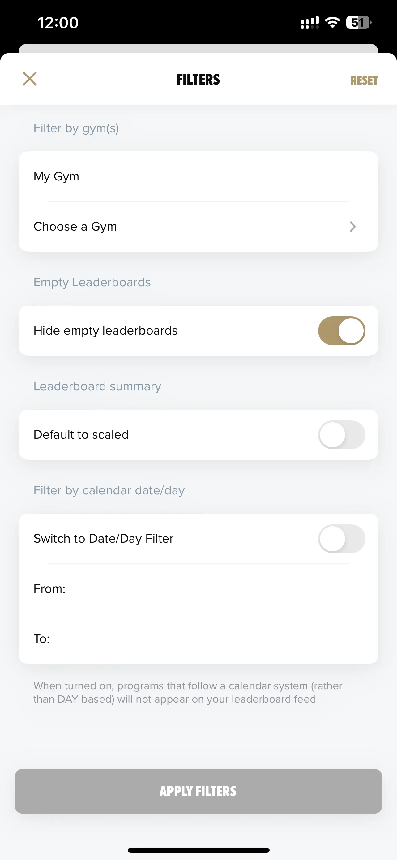Tap the chevron arrow beside Choose a Gym
The image size is (397, 860).
coord(353,227)
